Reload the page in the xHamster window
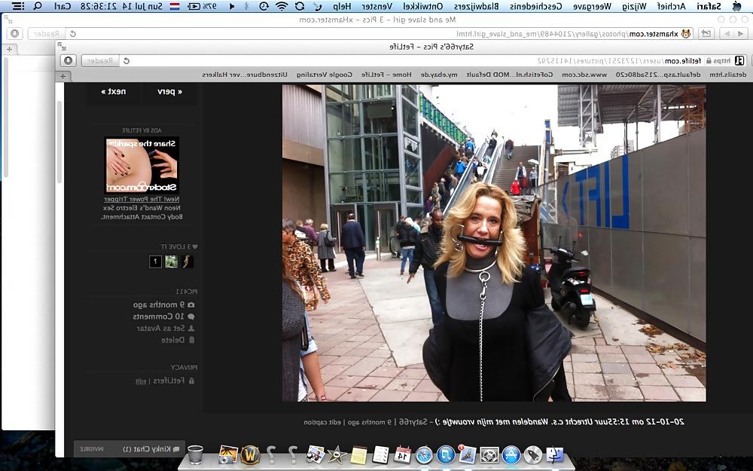 point(72,34)
